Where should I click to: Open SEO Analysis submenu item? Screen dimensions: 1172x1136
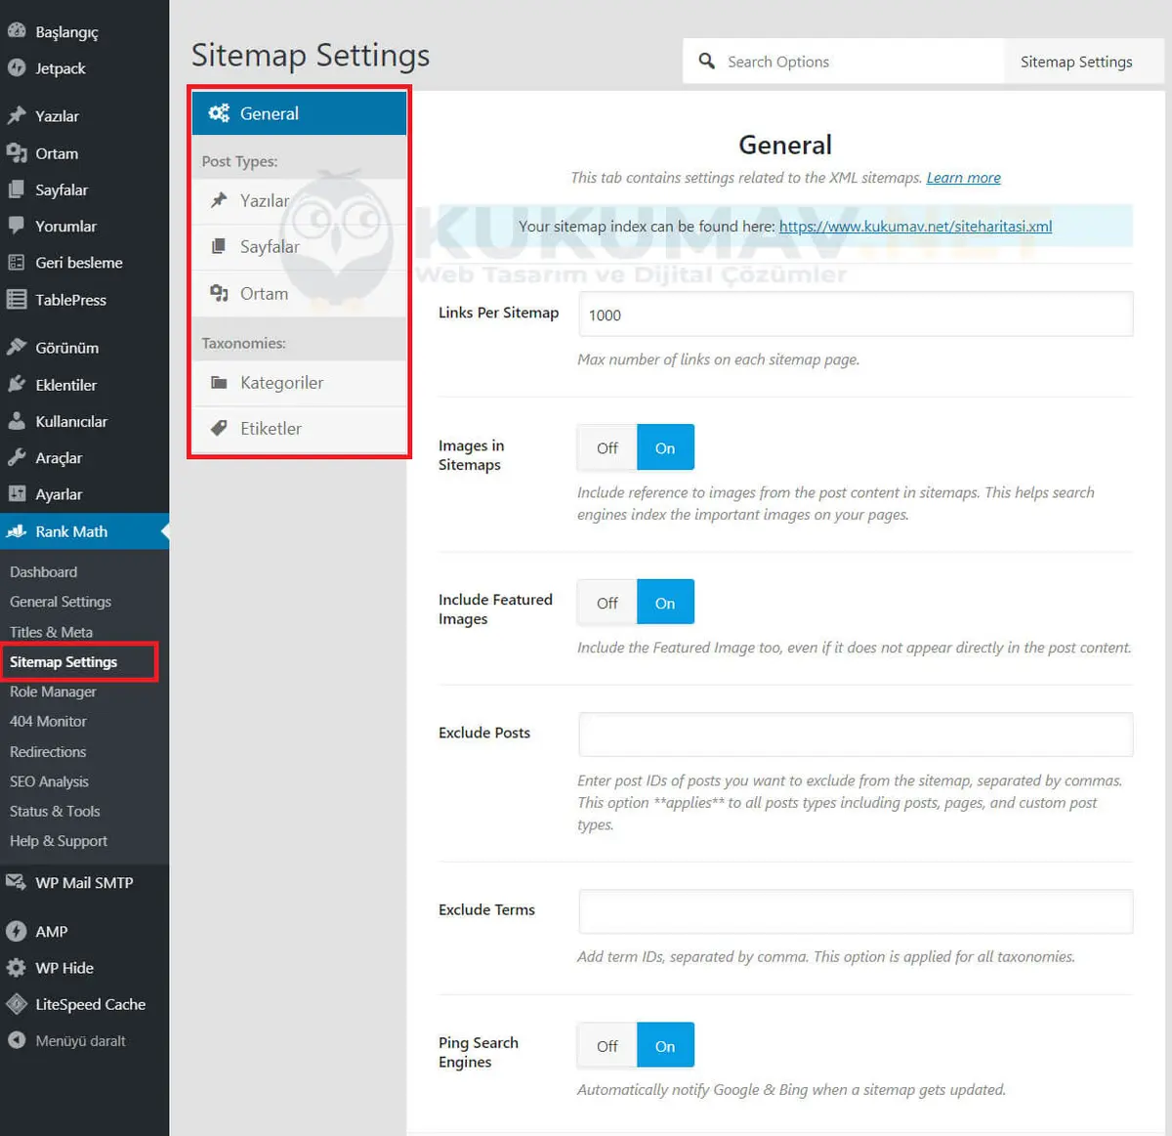49,781
